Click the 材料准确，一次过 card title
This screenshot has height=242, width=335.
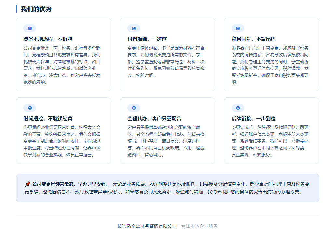coord(147,39)
